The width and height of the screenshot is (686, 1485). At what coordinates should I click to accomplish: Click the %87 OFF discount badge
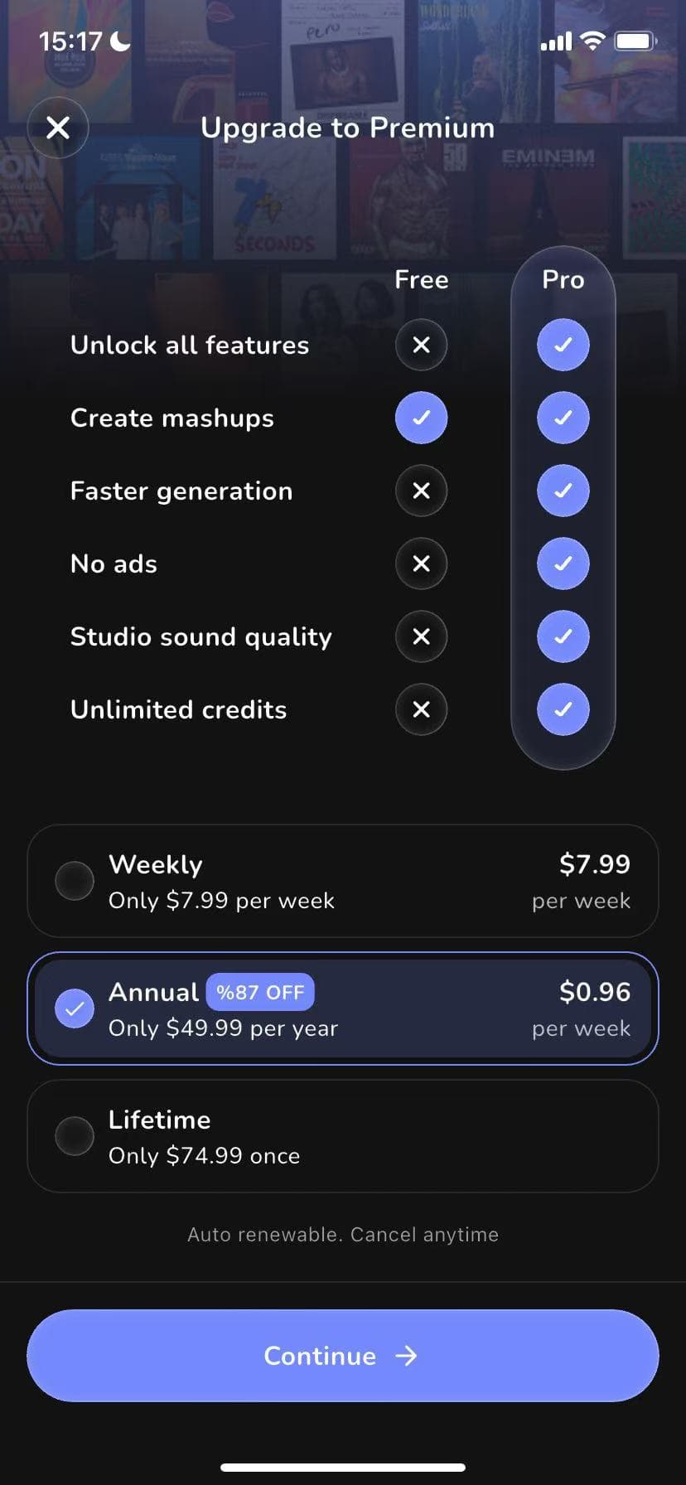pos(260,992)
